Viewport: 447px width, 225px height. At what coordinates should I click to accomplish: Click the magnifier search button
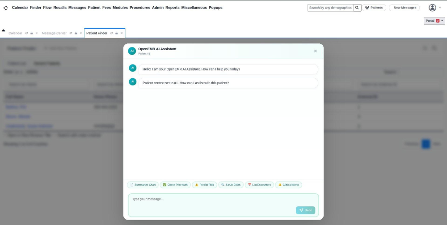357,8
